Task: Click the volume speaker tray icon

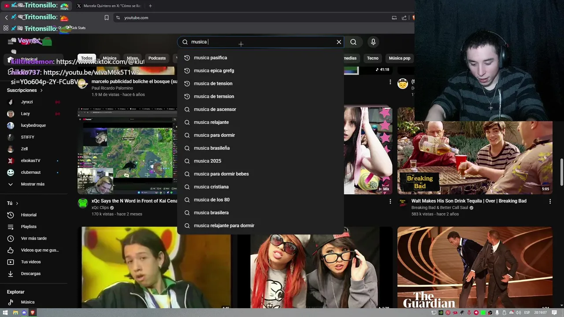Action: point(519,313)
